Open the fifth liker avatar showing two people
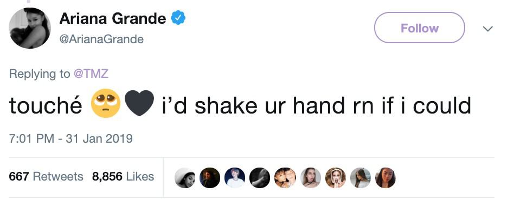Screen dimensions: 514x200 tap(285, 178)
